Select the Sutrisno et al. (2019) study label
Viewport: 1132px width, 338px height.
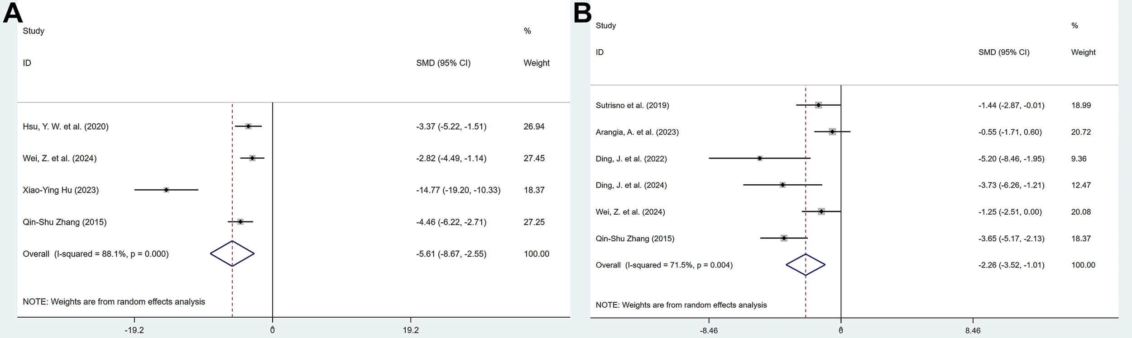[632, 105]
